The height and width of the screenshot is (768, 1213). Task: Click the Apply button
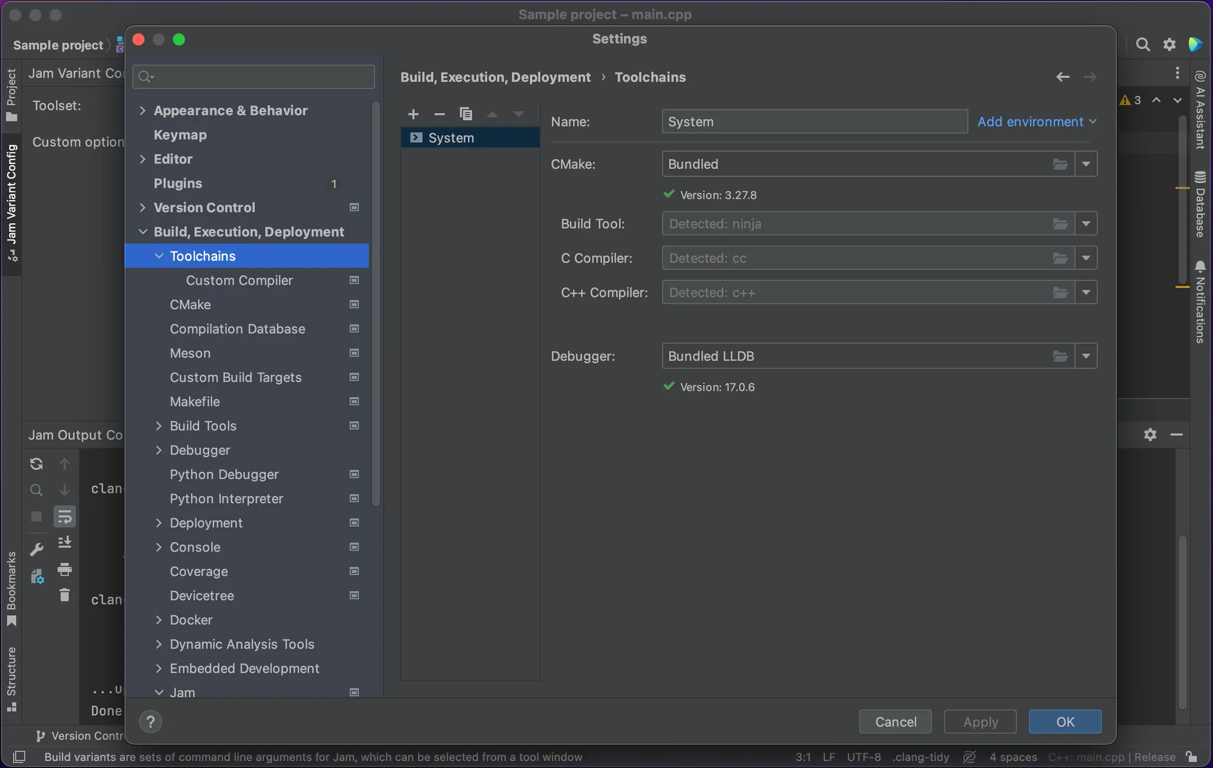(980, 722)
